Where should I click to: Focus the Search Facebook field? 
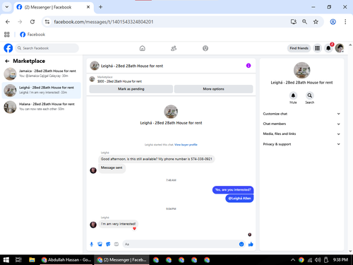[x=47, y=48]
